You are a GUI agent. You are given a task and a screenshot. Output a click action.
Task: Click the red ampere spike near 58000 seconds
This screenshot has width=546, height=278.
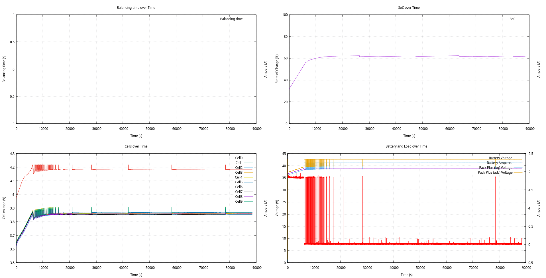click(442, 210)
